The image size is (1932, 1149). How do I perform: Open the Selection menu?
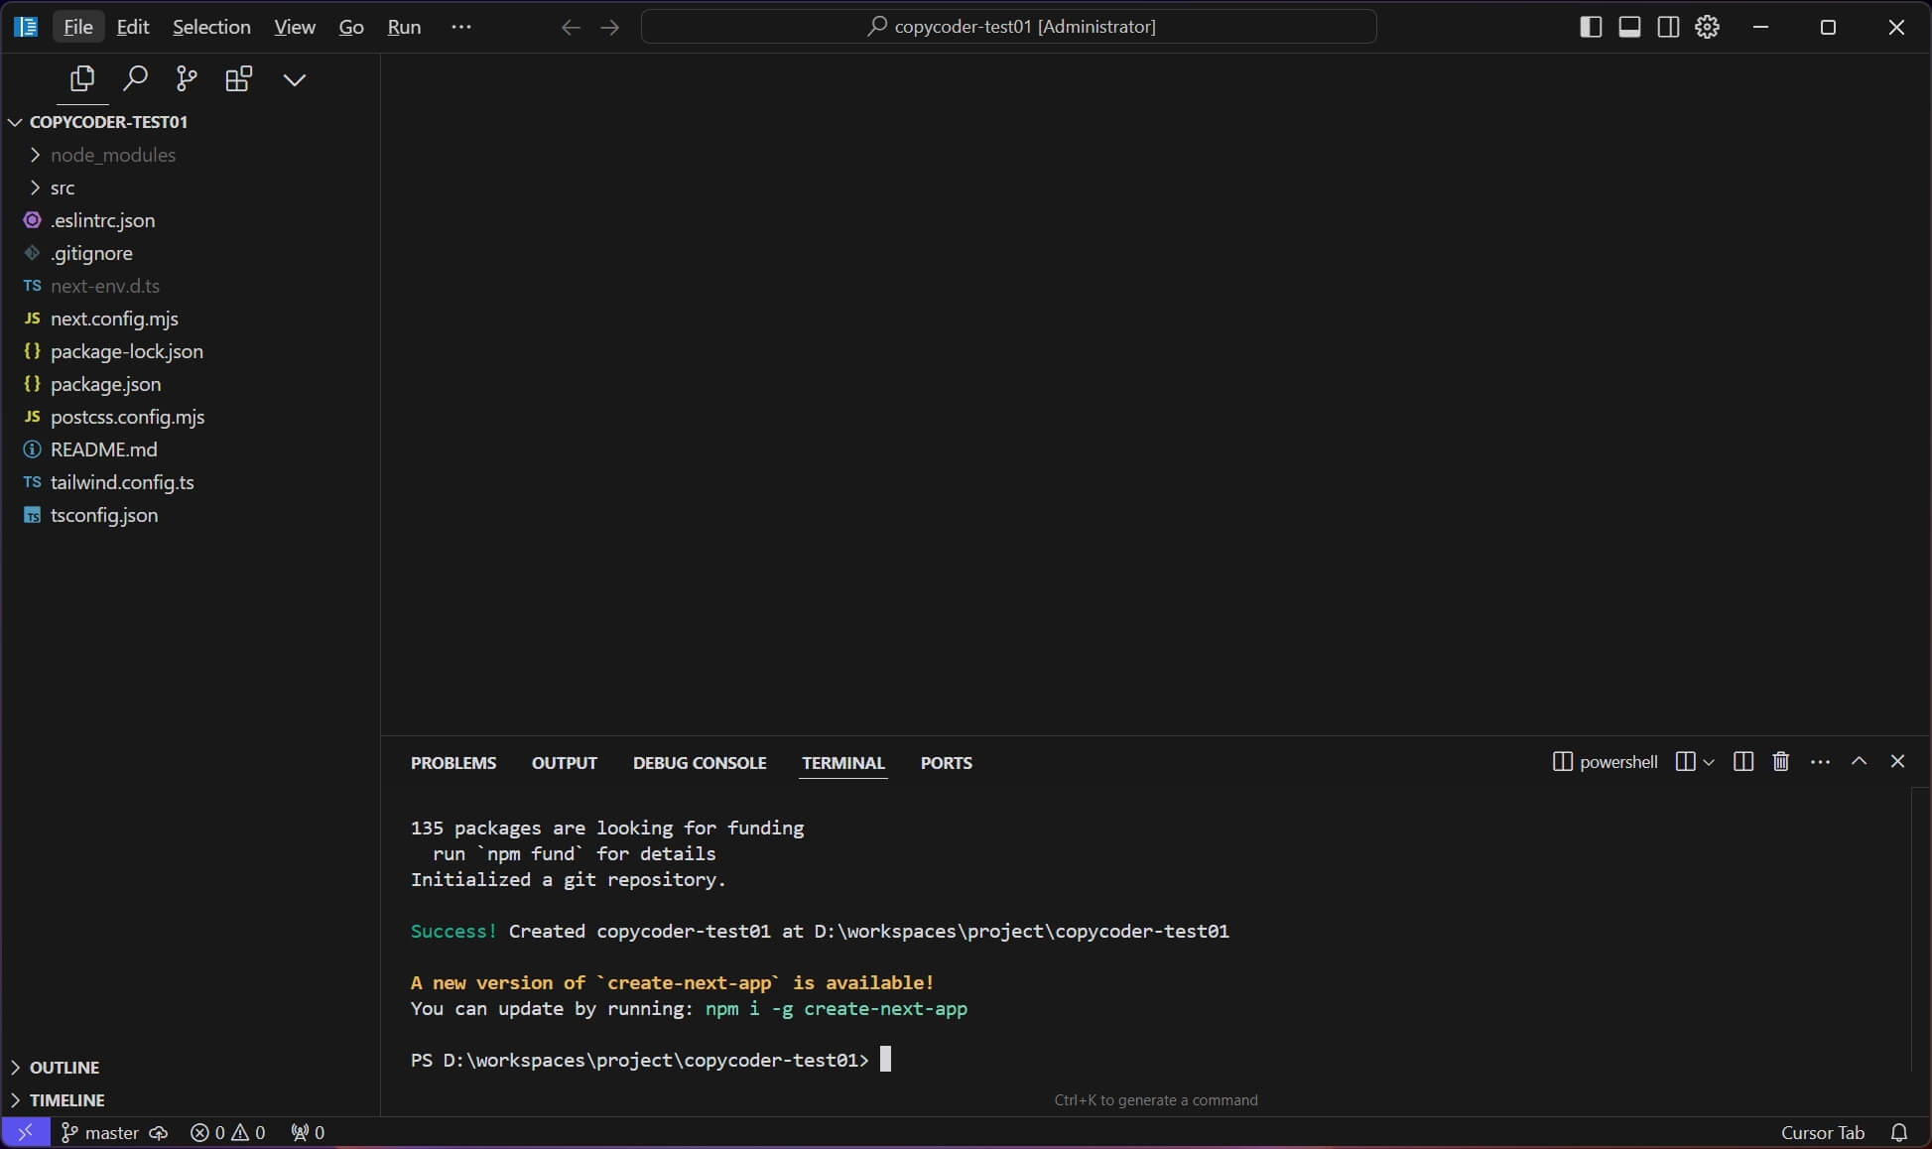(x=211, y=27)
